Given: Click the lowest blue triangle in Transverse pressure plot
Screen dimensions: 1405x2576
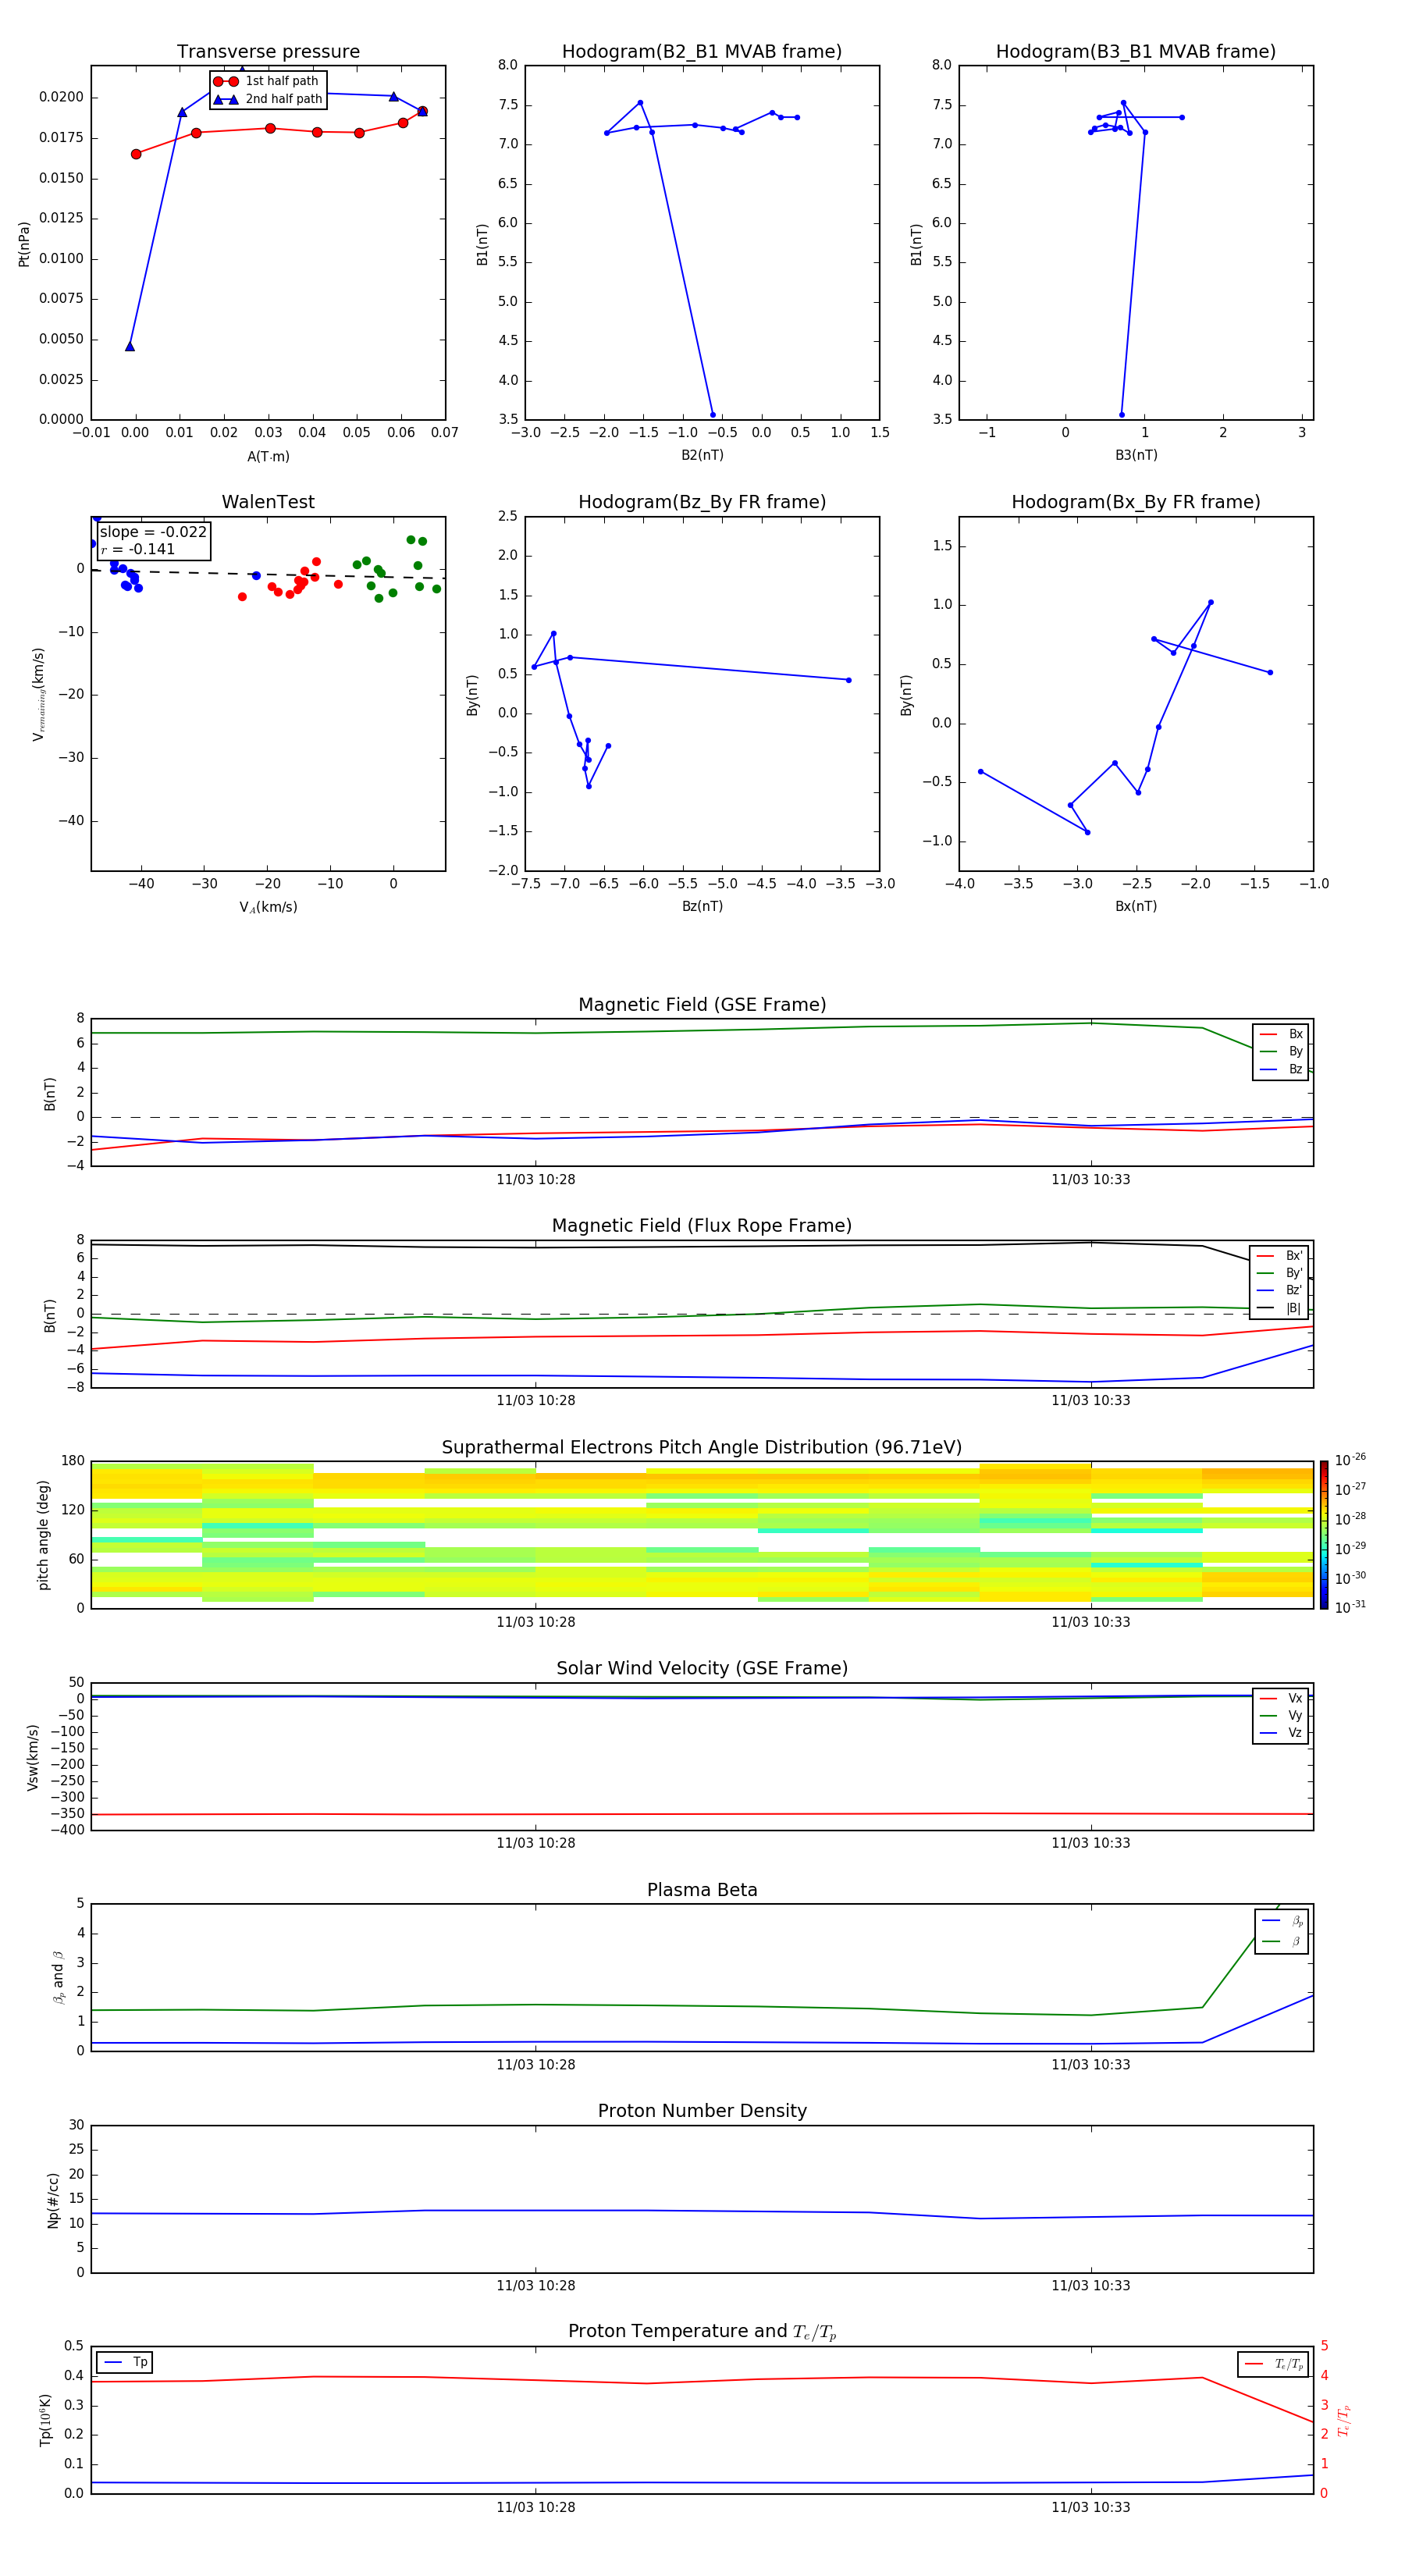Looking at the screenshot, I should pos(130,346).
